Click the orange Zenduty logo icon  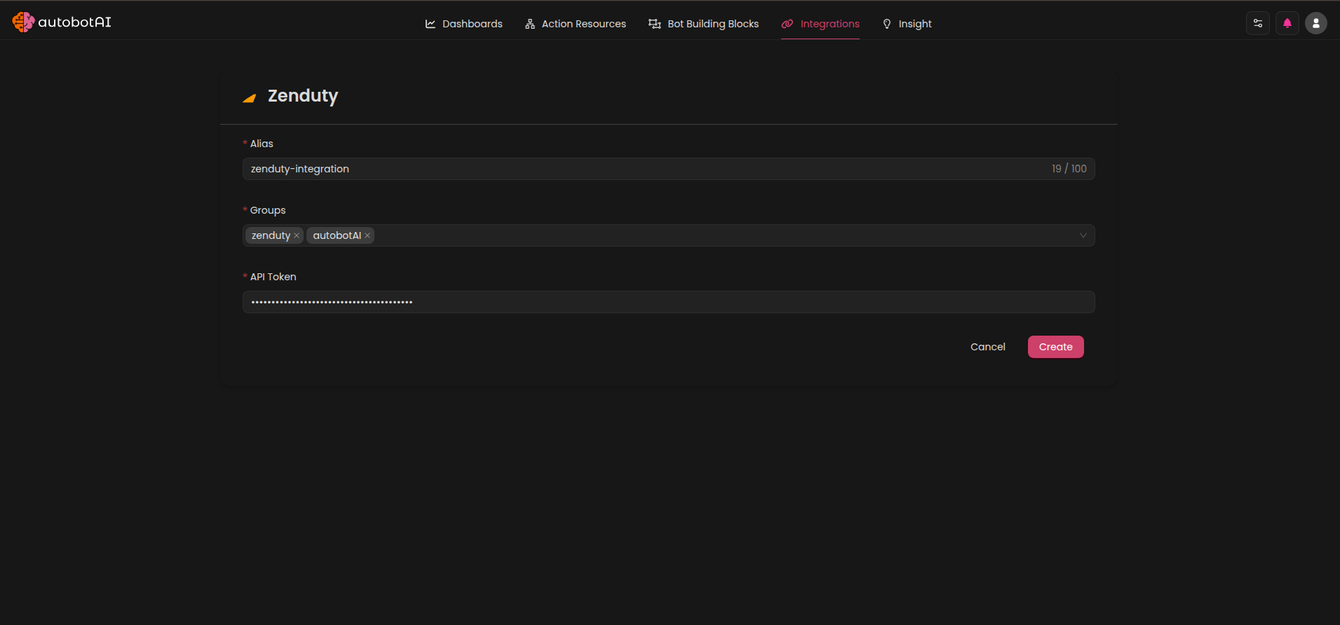tap(249, 98)
